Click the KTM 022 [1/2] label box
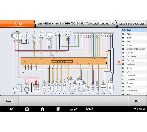Viewport: 147px width, 132px height. pos(62,61)
